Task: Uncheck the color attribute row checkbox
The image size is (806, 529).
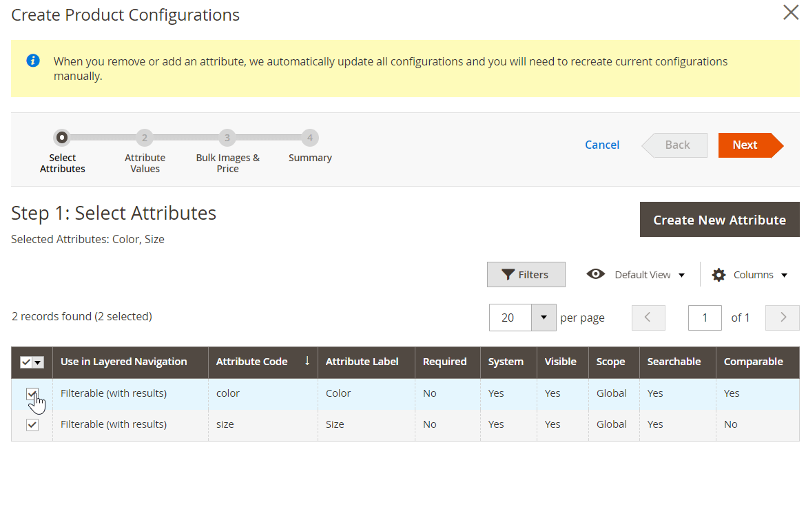Action: coord(32,394)
